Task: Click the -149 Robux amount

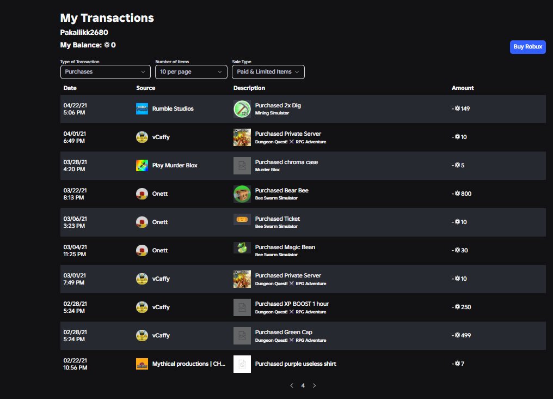Action: pos(460,109)
